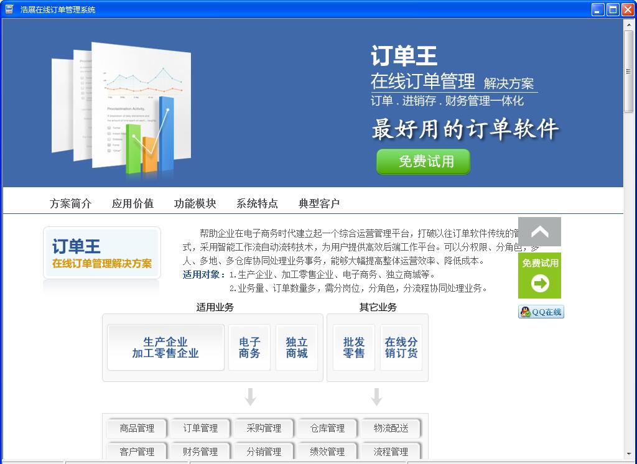The width and height of the screenshot is (637, 464).
Task: Select the 财务管理 module
Action: [x=200, y=451]
